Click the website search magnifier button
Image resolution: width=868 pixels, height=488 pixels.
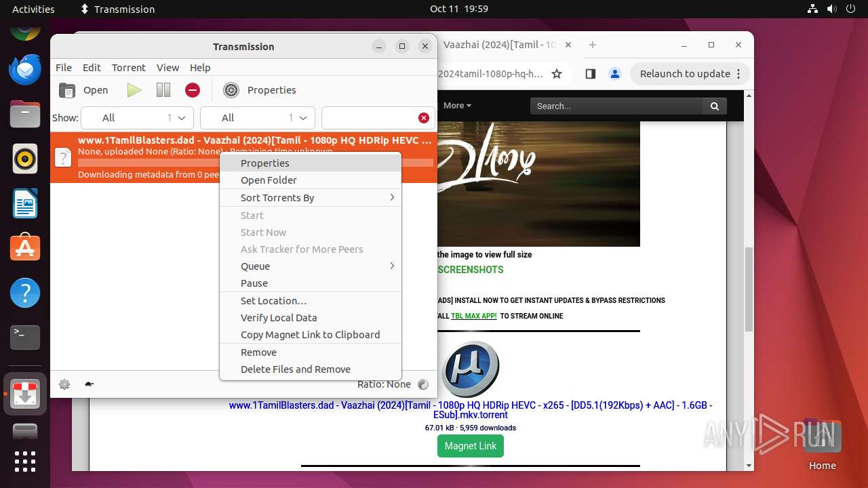pyautogui.click(x=714, y=106)
